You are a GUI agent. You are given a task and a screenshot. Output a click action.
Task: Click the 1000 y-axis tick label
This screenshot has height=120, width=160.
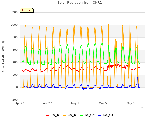[14, 25]
